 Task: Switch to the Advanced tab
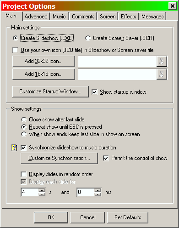(x=36, y=17)
